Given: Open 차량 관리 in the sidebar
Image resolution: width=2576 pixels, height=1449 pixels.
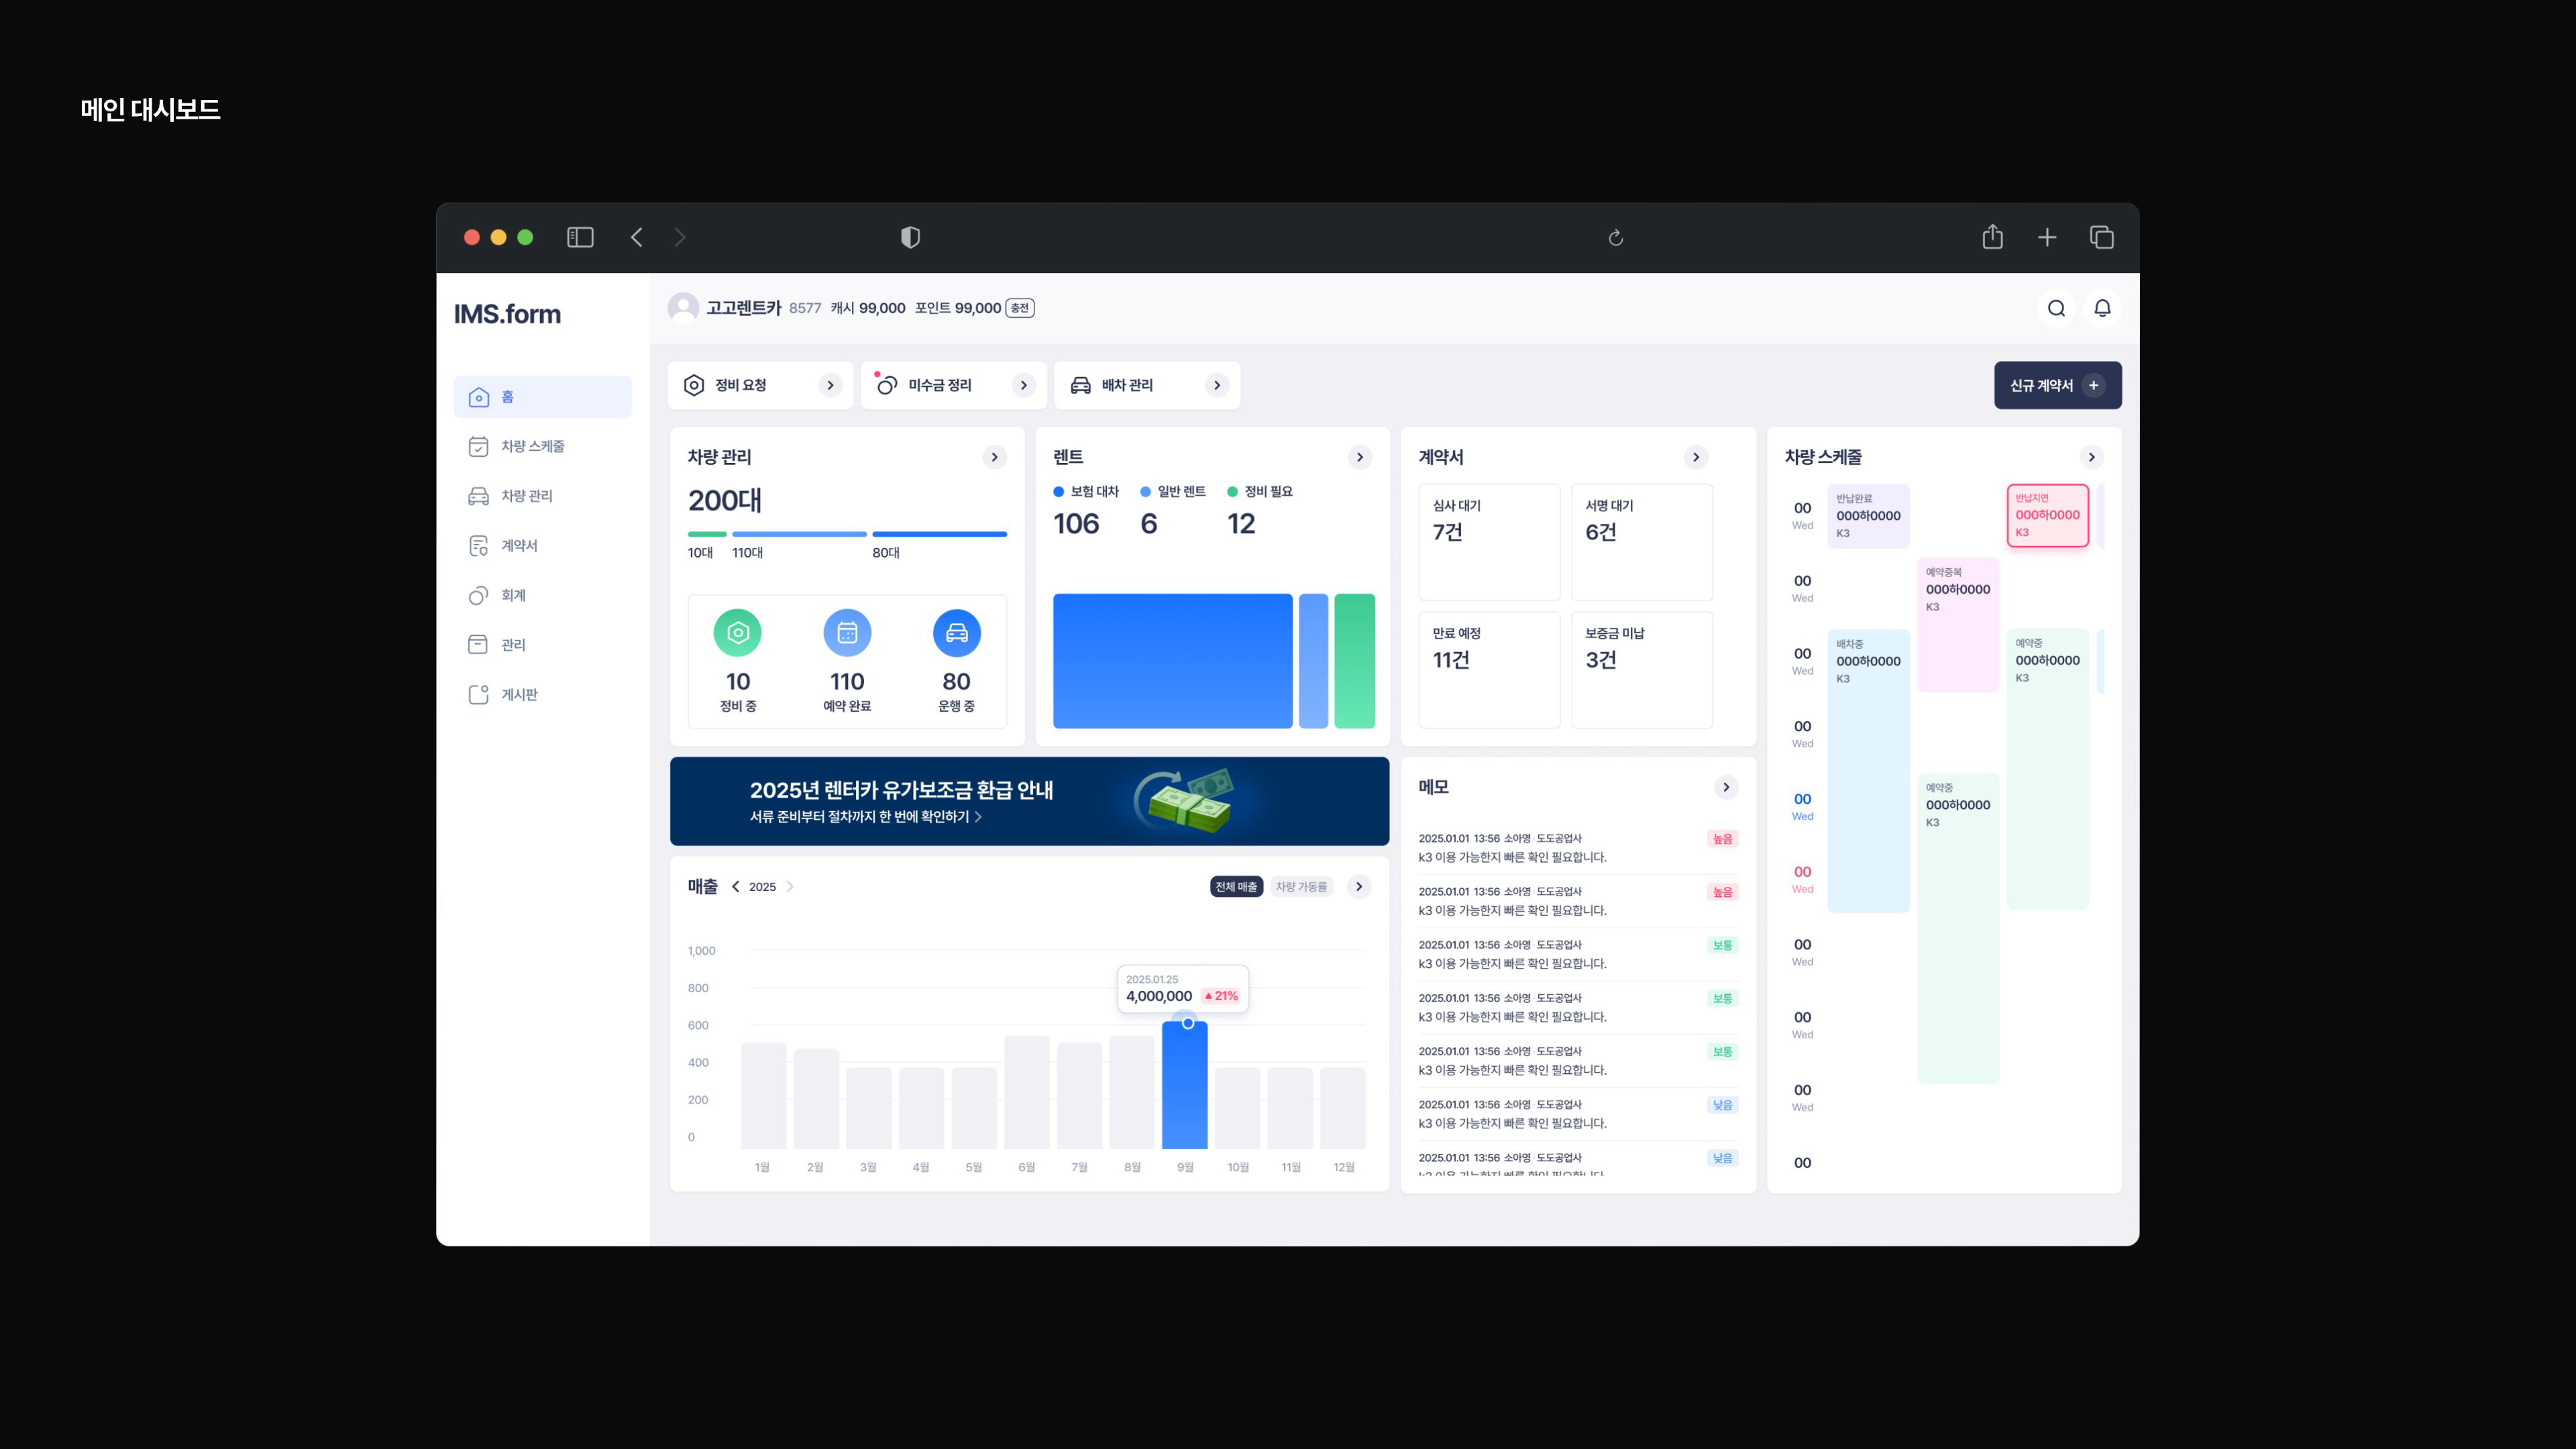Looking at the screenshot, I should [x=542, y=496].
